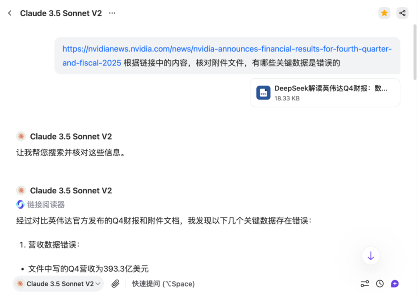Toggle the star favorite button

click(384, 13)
